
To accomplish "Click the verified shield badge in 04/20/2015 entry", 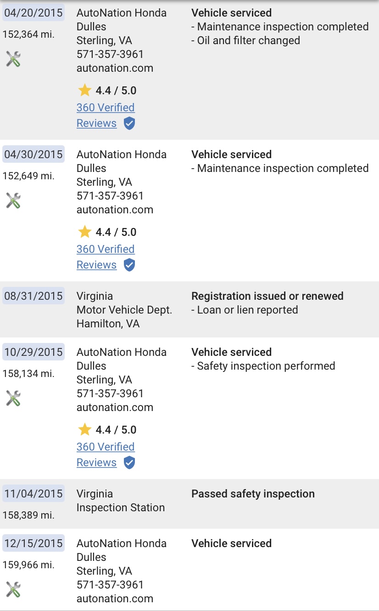I will click(129, 123).
